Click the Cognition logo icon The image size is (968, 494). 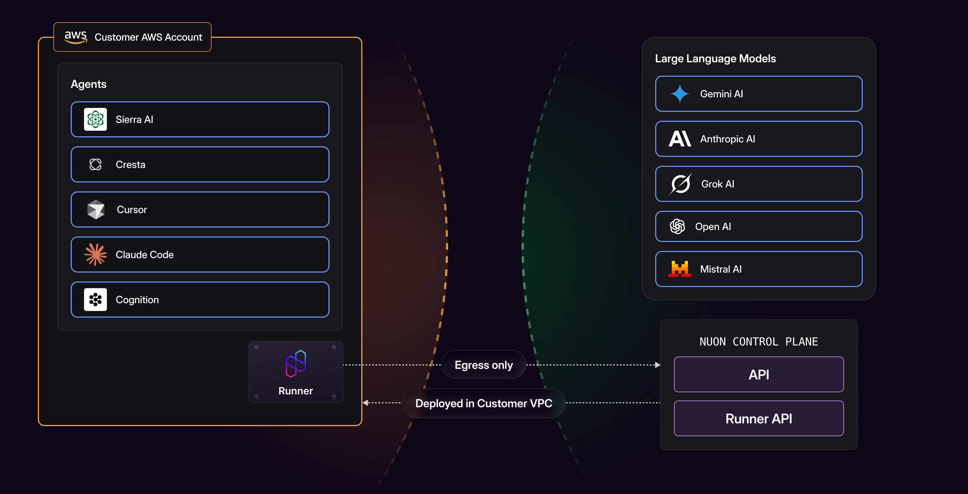tap(95, 299)
